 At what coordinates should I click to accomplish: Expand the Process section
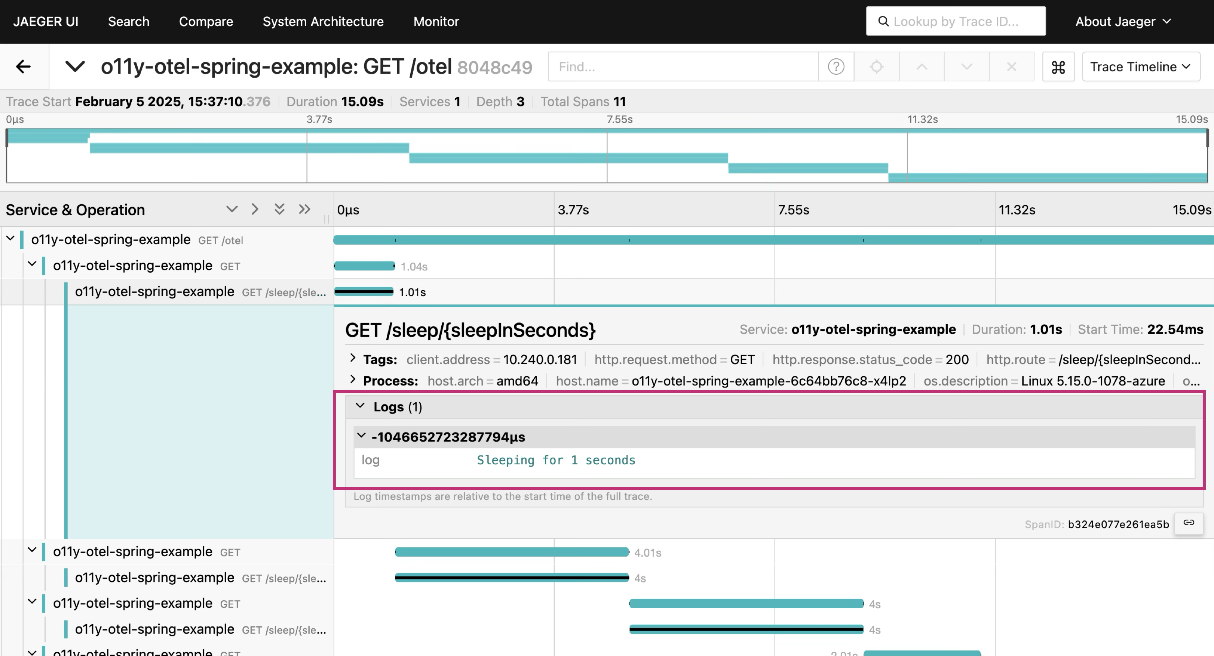[x=353, y=379]
